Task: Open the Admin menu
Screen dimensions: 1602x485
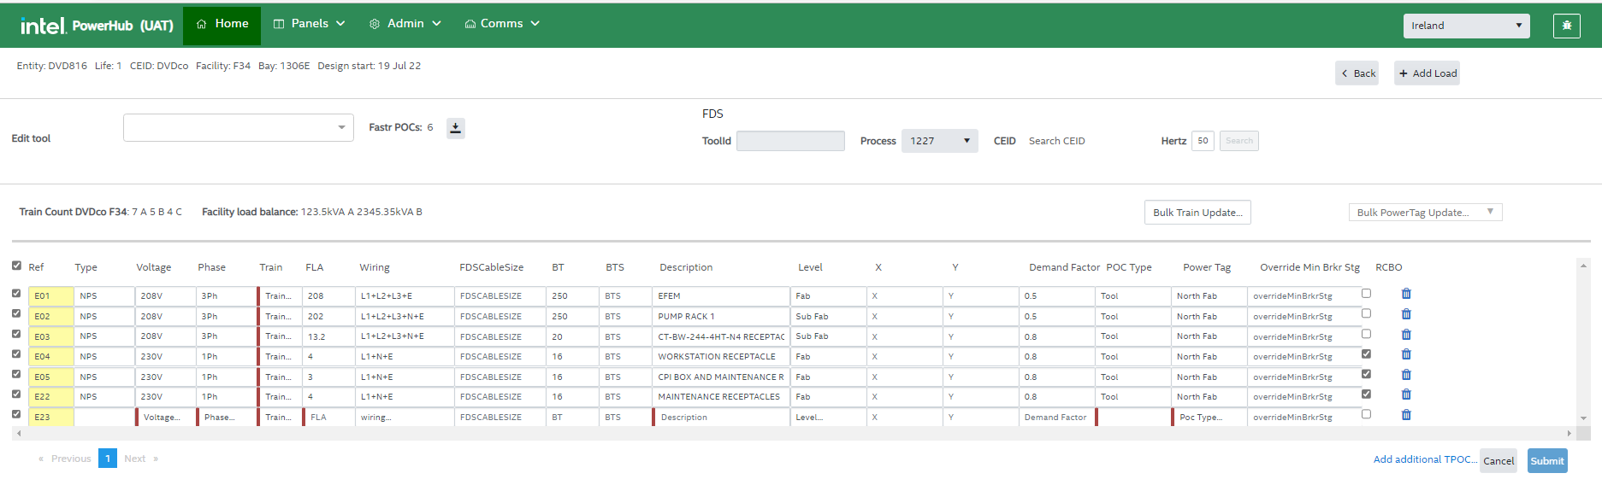Action: (405, 24)
